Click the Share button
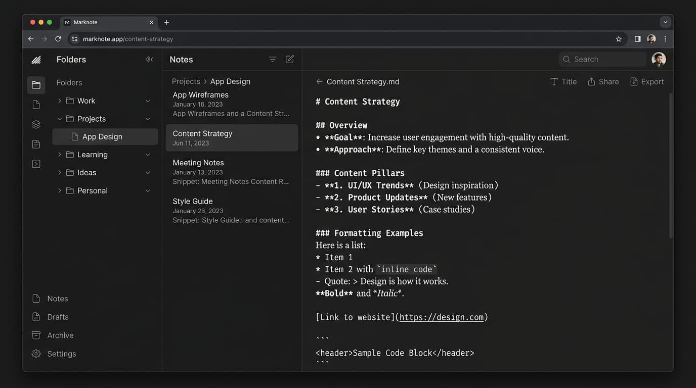The height and width of the screenshot is (388, 696). point(603,81)
